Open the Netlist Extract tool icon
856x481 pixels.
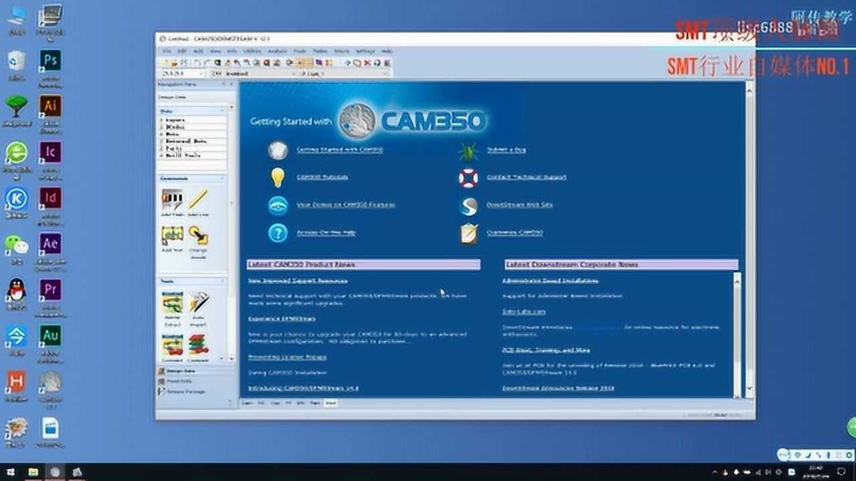[172, 303]
